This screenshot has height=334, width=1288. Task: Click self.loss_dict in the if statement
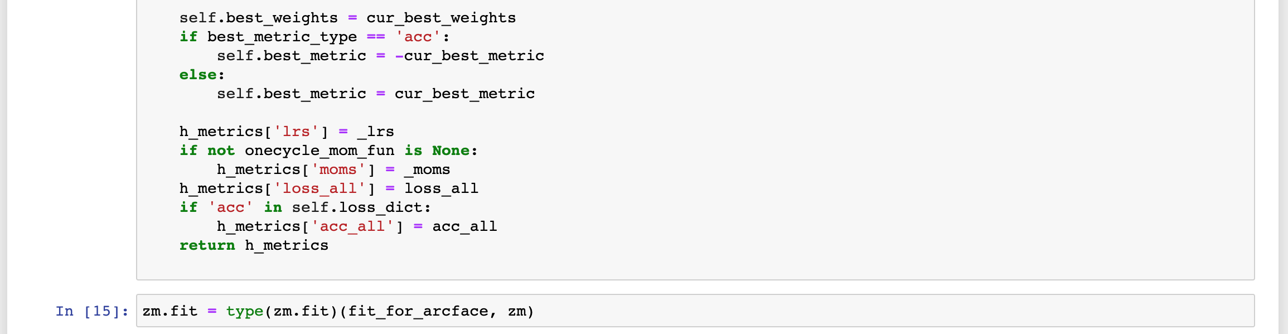pos(357,207)
